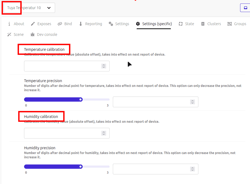Switch to the Scene tab
250x184 pixels.
(16, 34)
